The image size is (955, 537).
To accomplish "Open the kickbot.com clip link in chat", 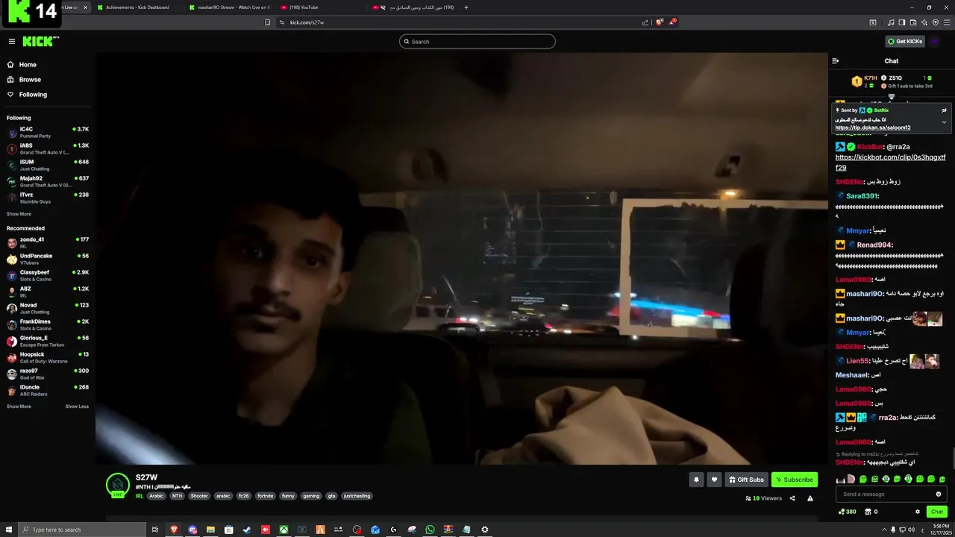I will tap(890, 163).
